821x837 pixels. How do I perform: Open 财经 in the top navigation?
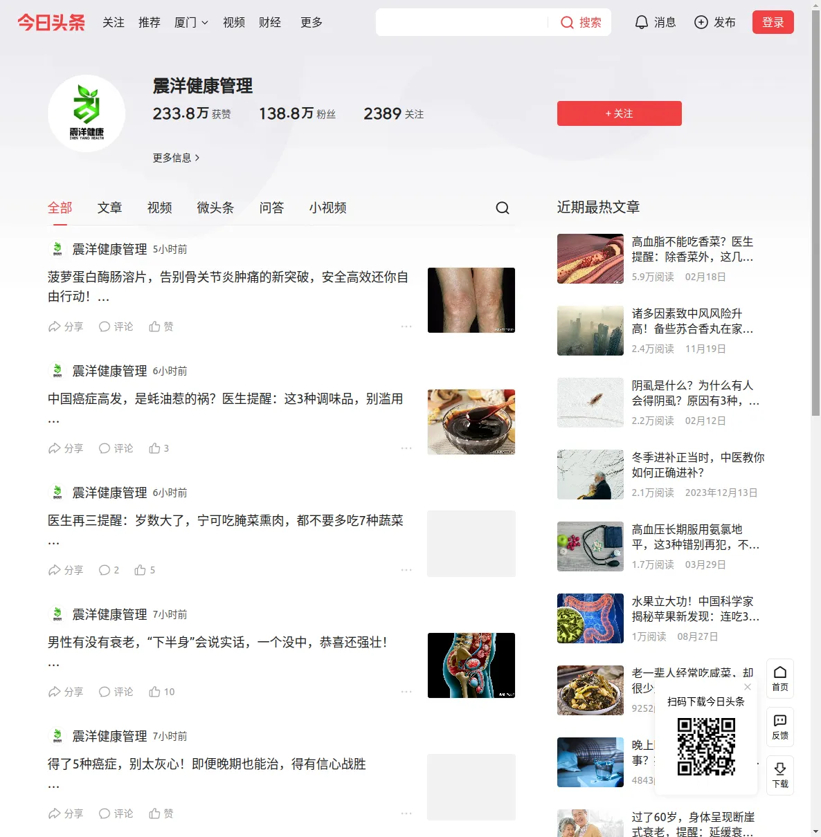[x=270, y=22]
